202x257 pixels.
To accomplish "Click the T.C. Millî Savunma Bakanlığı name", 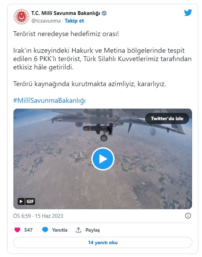I will (x=66, y=13).
